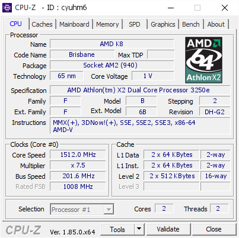Click the Technology value 65 nm

66,76
